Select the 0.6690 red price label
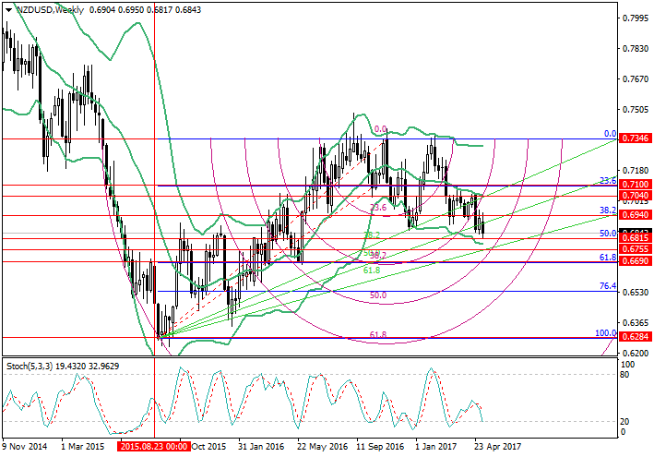 point(636,261)
